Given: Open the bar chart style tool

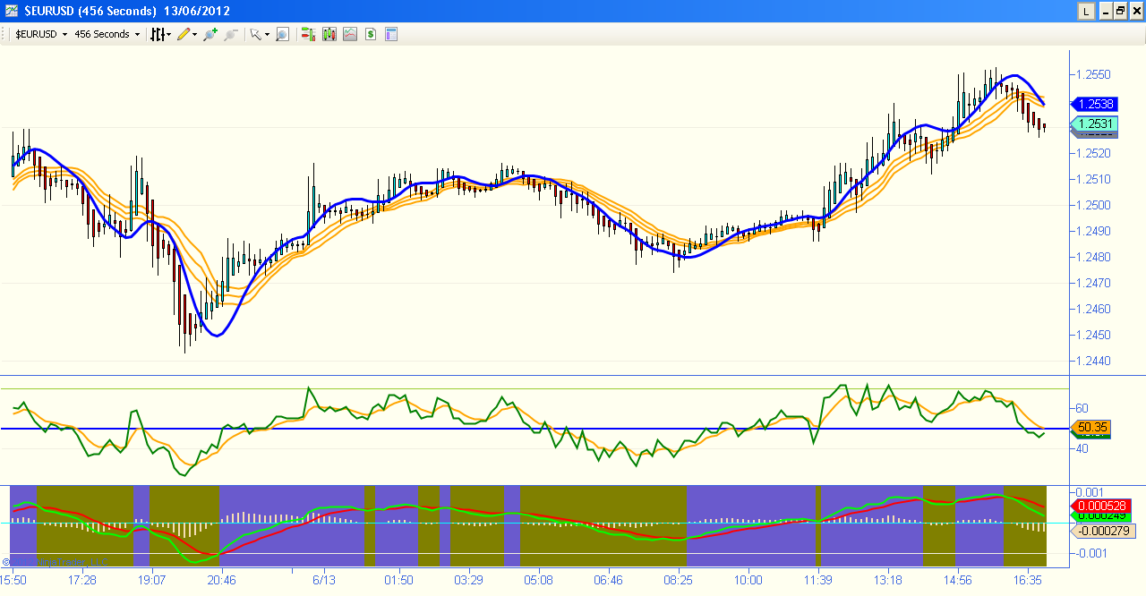Looking at the screenshot, I should [158, 34].
